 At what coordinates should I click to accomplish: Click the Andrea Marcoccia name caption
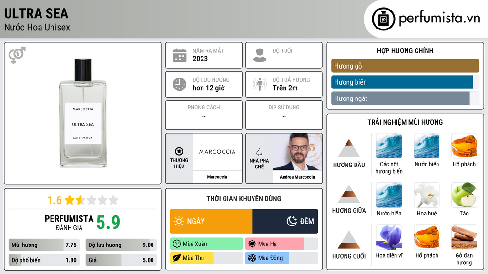click(297, 177)
